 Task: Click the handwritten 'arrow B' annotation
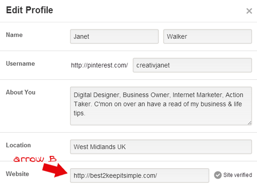pos(35,159)
